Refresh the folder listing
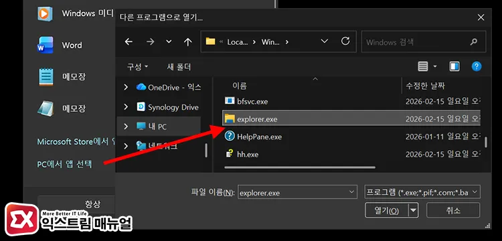 [345, 41]
